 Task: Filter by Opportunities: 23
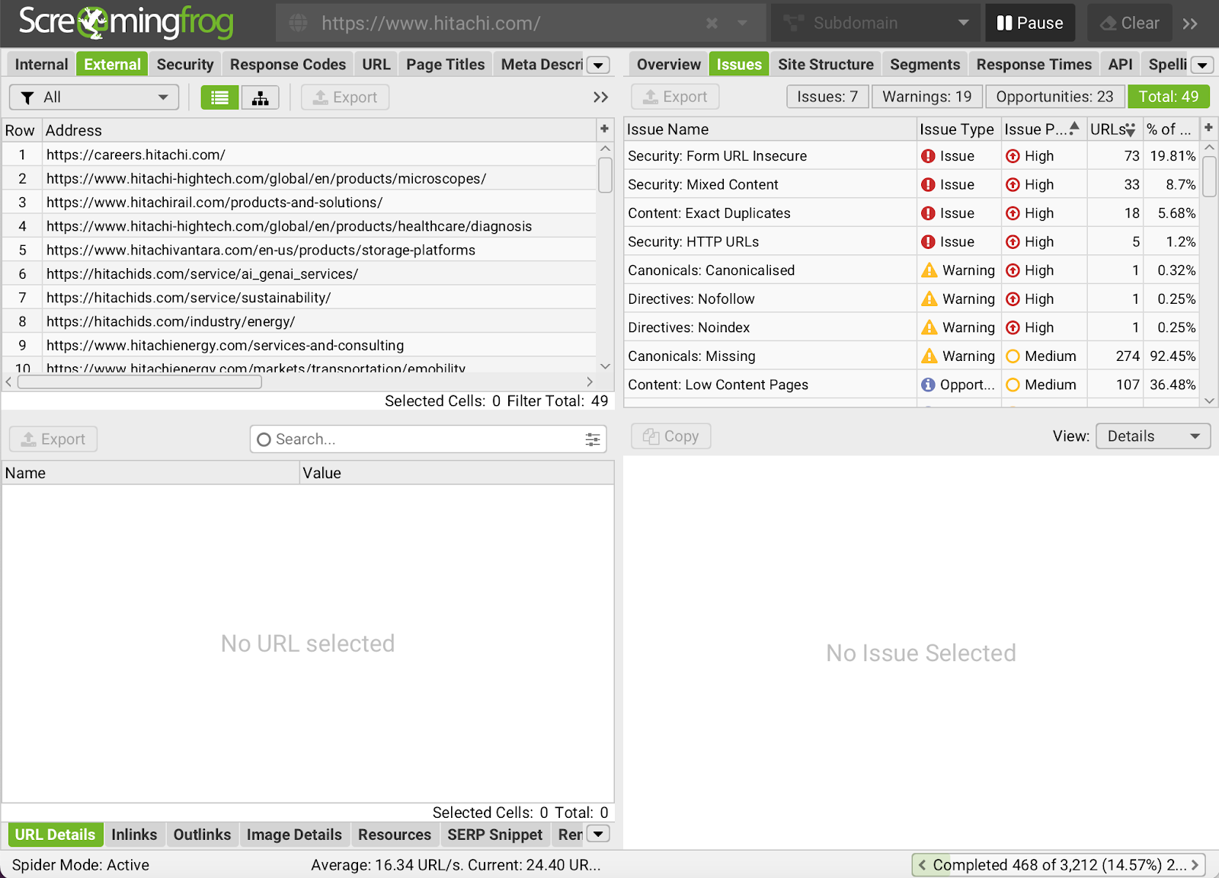(x=1054, y=97)
